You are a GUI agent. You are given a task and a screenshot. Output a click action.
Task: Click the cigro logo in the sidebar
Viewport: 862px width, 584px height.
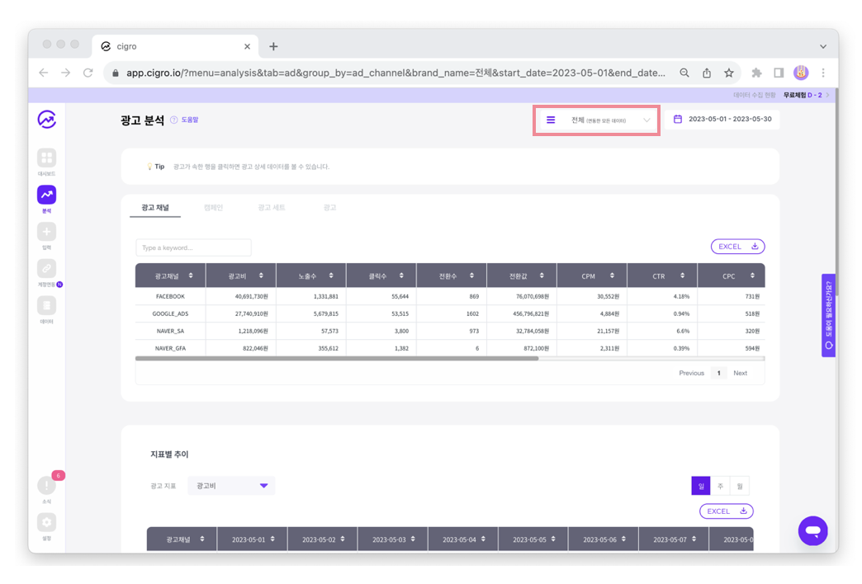[x=47, y=120]
